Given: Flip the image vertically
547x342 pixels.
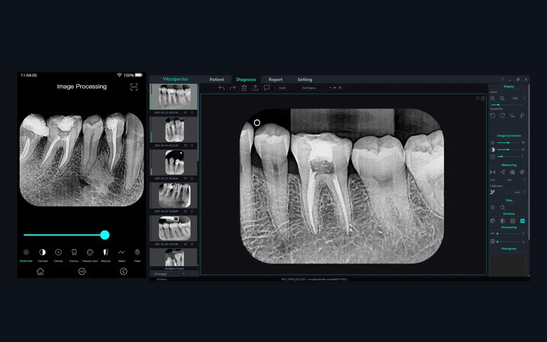Looking at the screenshot, I should [522, 116].
